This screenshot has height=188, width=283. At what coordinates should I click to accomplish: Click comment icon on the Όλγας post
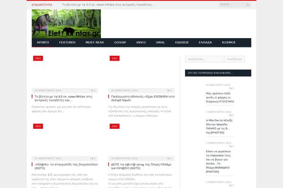(x=168, y=158)
